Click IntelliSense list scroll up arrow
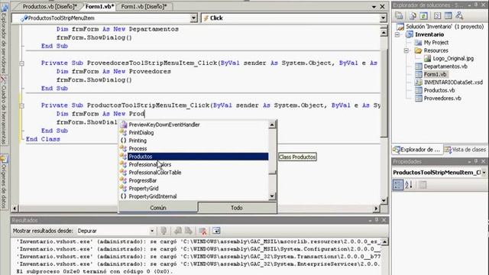Viewport: 489px width, 275px height. pos(272,125)
